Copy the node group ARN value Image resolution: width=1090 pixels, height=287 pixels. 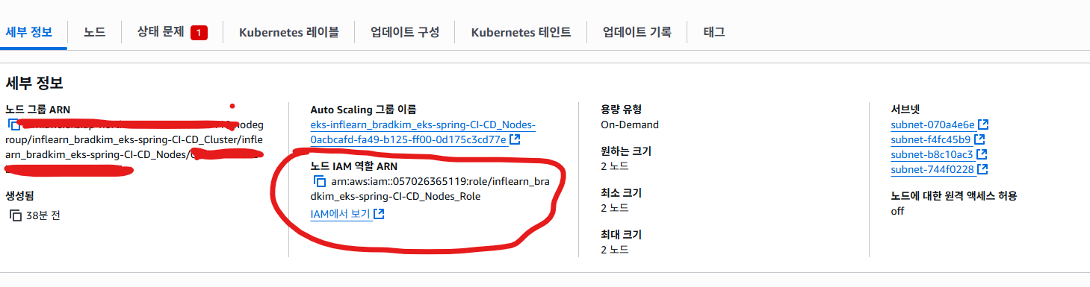click(x=14, y=124)
